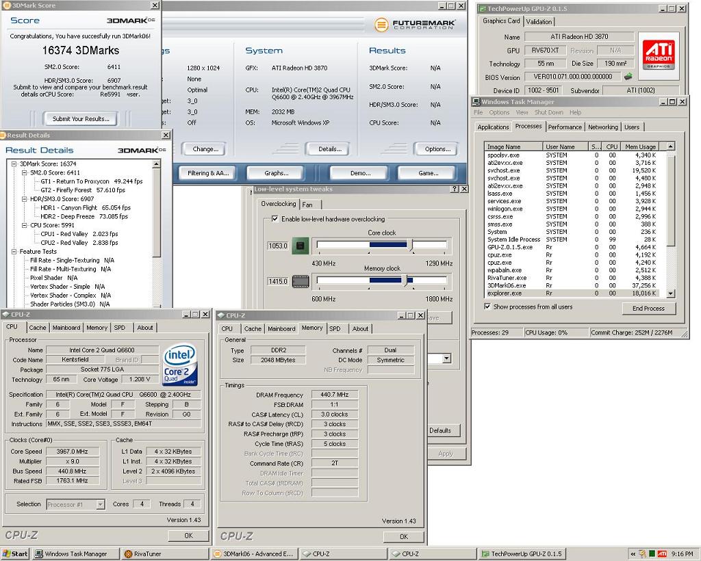Open the View menu in Task Manager
This screenshot has width=701, height=561.
pyautogui.click(x=522, y=113)
